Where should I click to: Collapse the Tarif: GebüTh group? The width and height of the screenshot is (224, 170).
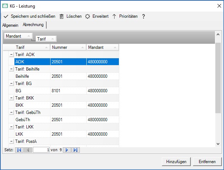11,112
